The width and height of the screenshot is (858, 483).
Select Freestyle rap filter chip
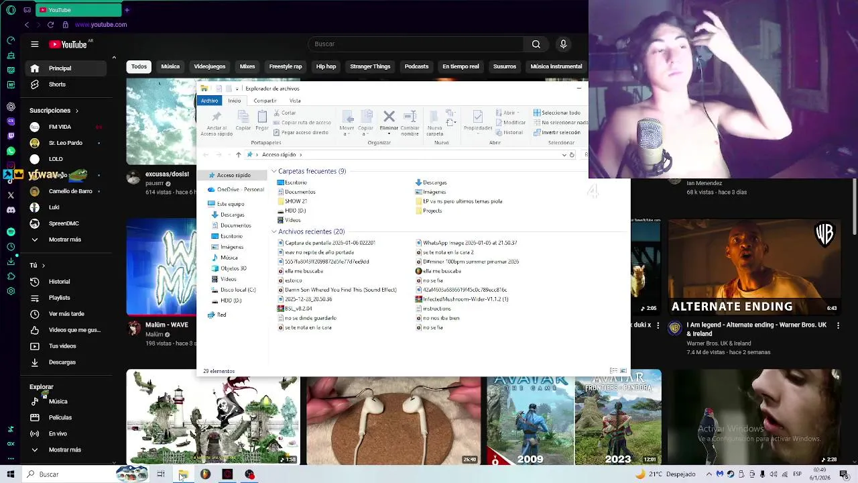tap(286, 66)
